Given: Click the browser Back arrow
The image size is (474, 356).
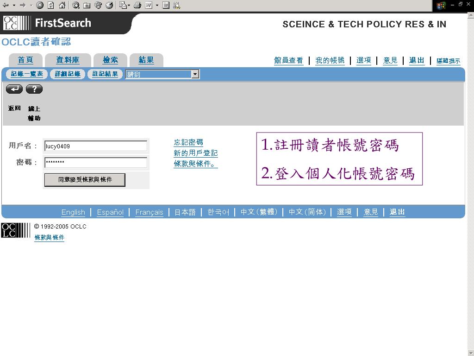Looking at the screenshot, I should [6, 5].
